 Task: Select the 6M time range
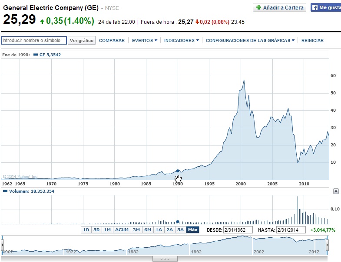tap(148, 230)
